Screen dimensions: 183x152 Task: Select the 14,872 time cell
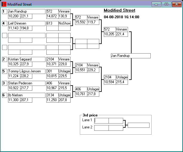click(x=52, y=16)
